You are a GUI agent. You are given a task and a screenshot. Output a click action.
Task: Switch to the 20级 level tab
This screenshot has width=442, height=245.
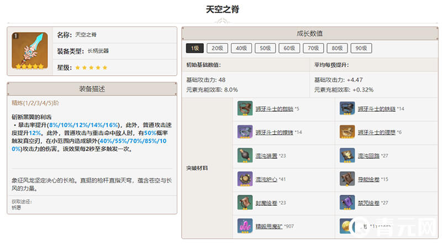217,48
